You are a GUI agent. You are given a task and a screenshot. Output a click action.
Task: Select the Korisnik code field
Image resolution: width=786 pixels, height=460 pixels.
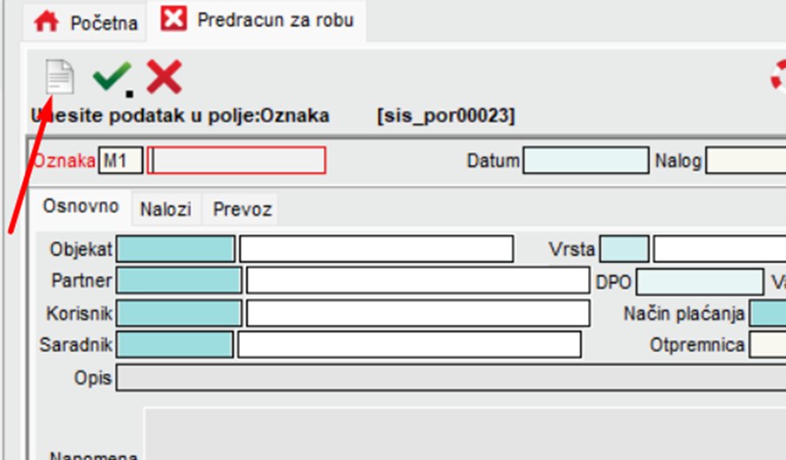[x=179, y=314]
